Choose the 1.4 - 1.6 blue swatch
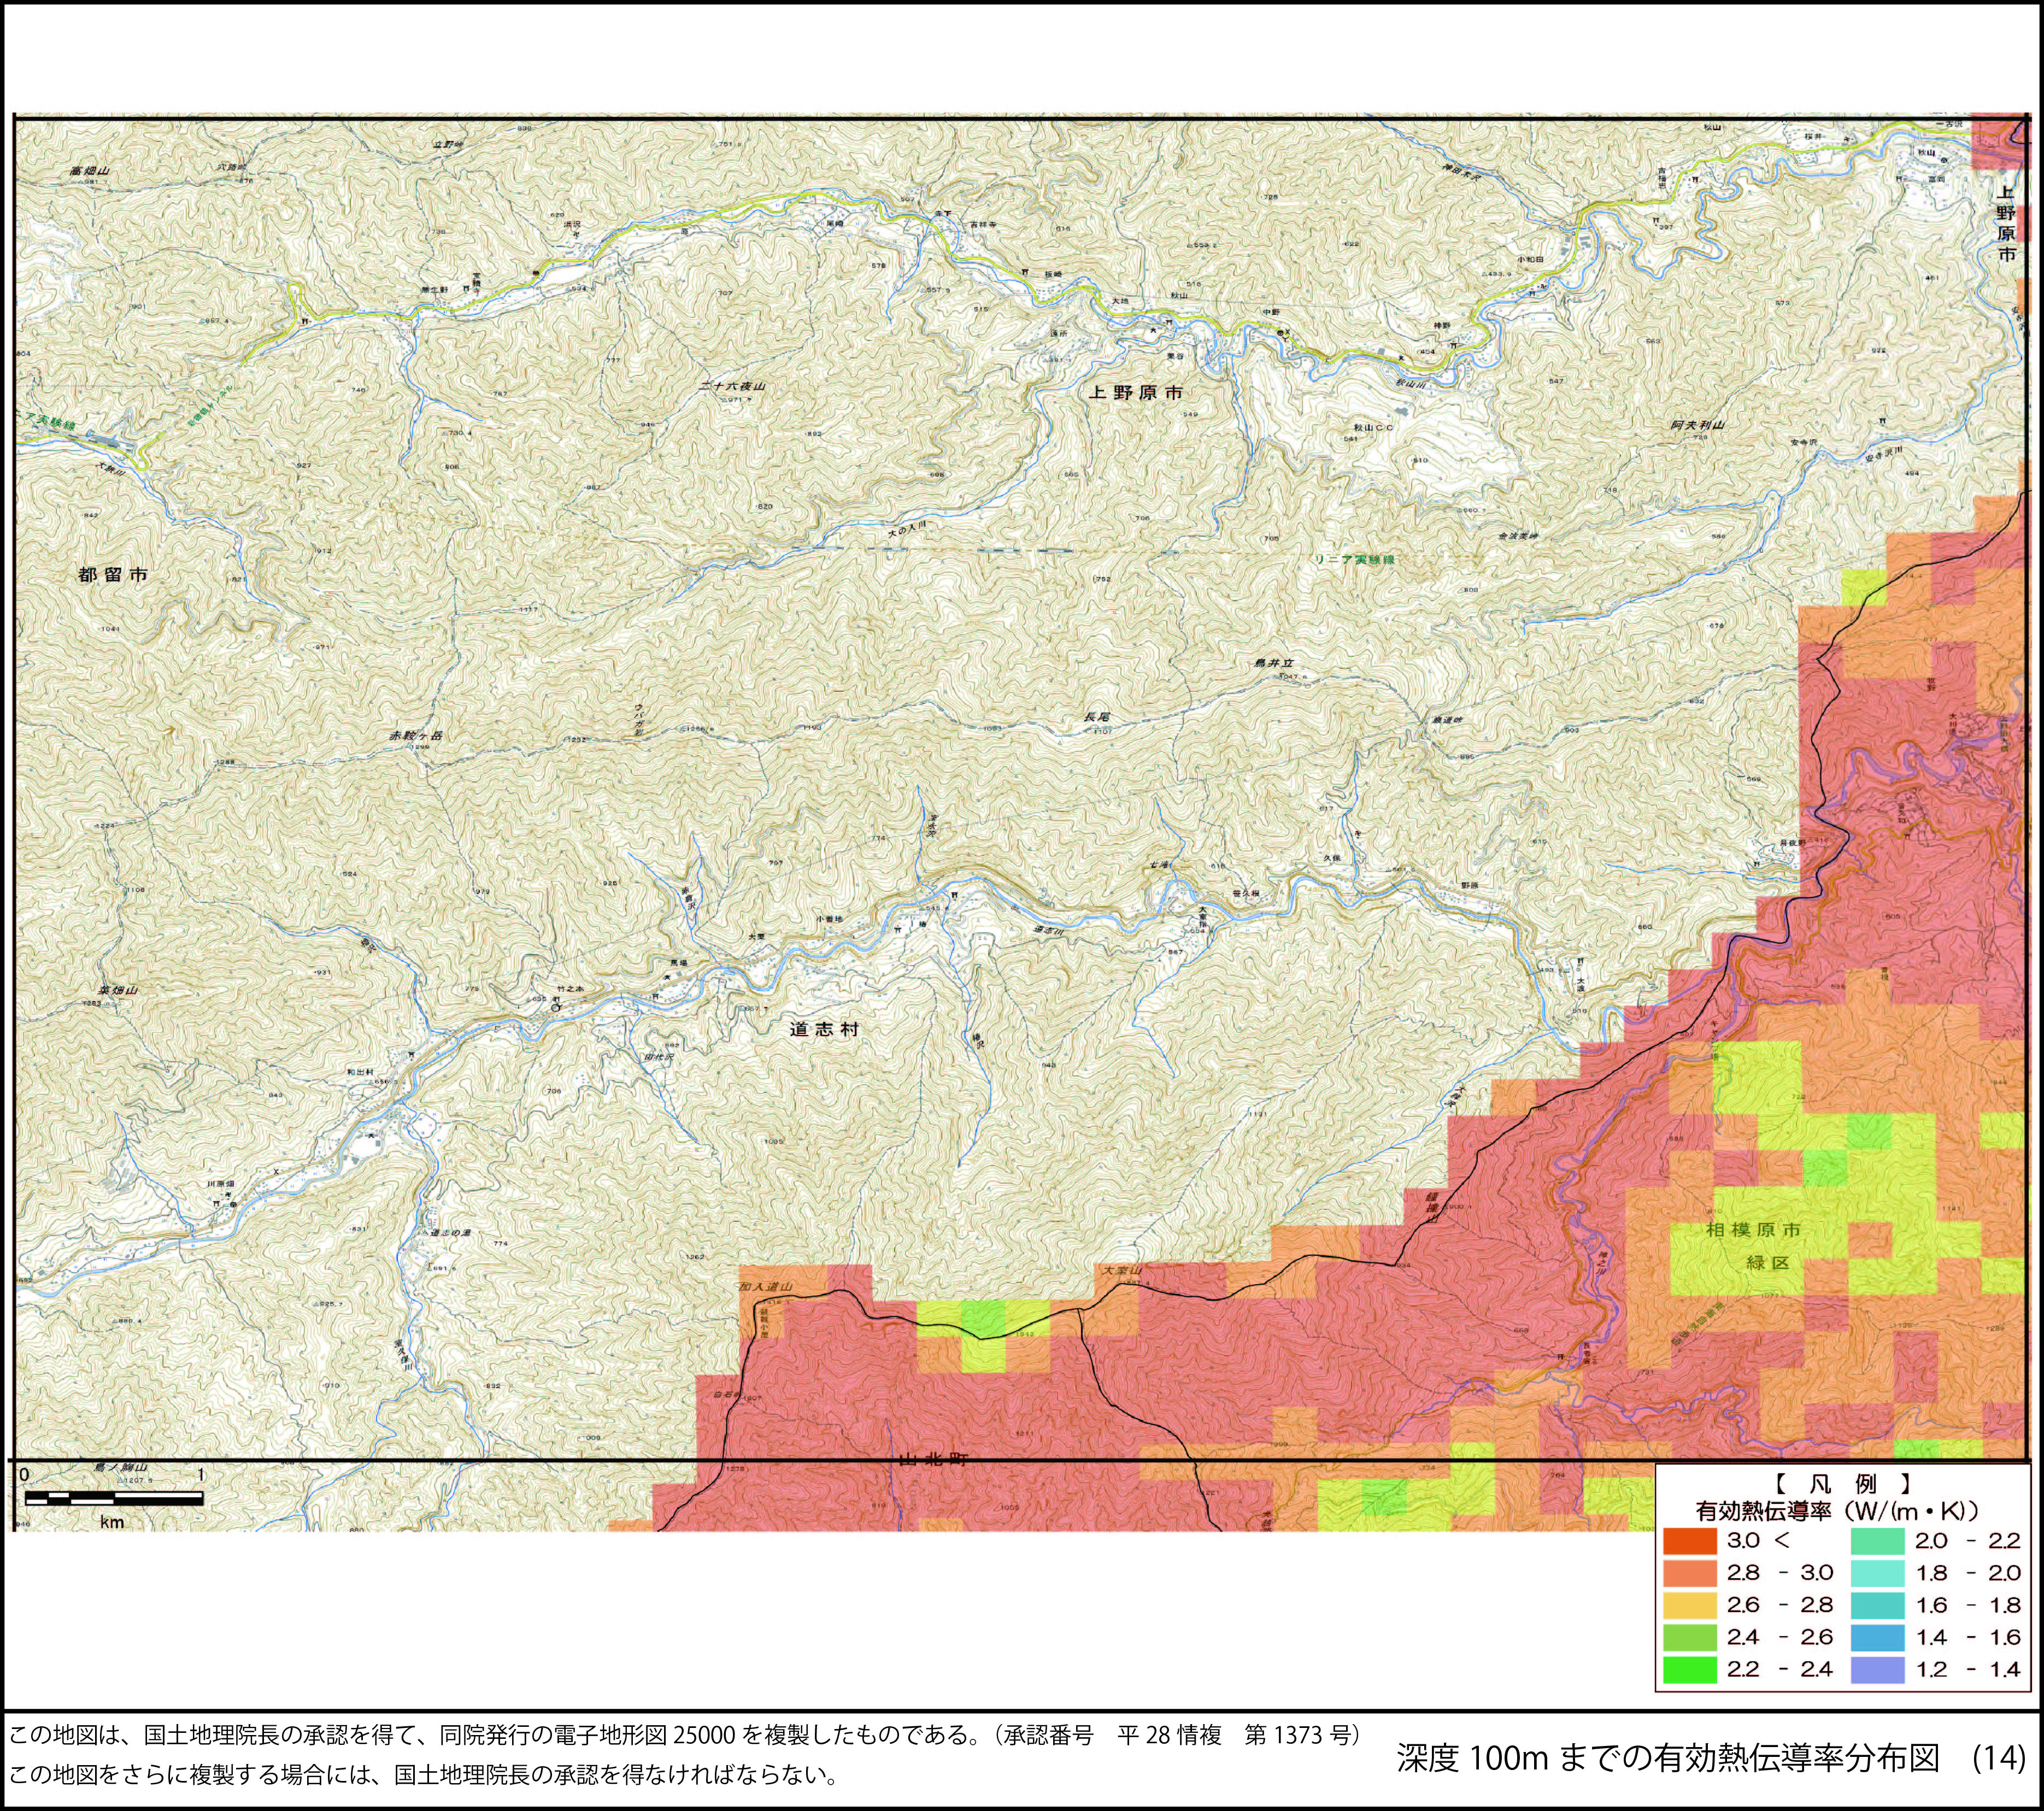This screenshot has width=2044, height=1811. click(x=1877, y=1637)
